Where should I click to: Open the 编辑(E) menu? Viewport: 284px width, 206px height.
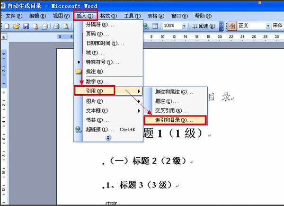38,16
